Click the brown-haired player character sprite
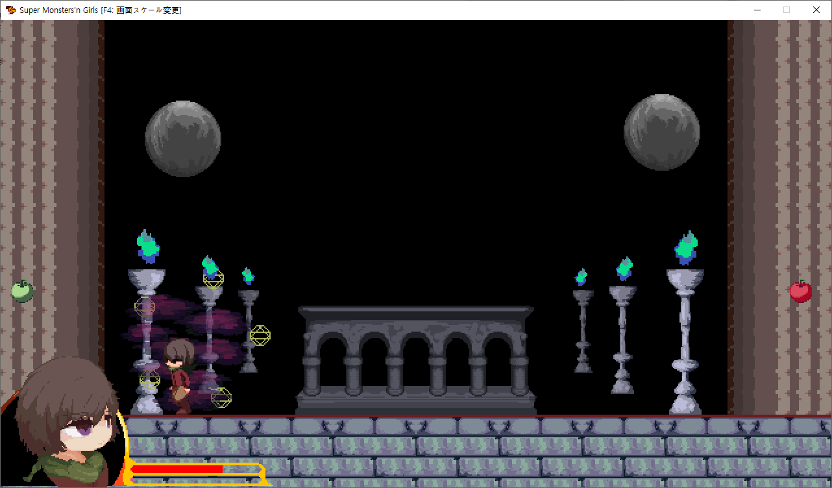 tap(179, 377)
